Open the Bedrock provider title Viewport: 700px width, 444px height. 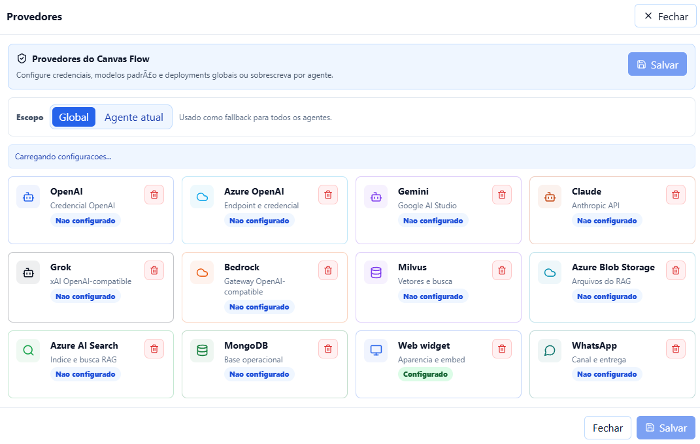(x=242, y=268)
